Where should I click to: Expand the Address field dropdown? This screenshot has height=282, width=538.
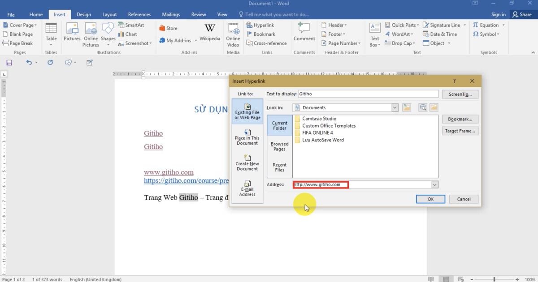click(434, 184)
